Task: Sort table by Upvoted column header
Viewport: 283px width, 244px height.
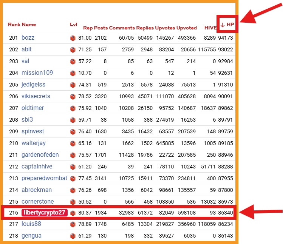Action: click(187, 28)
